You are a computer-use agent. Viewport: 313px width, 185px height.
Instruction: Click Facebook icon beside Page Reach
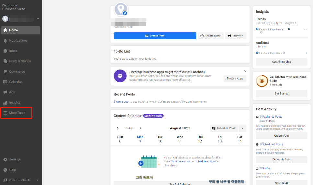(257, 29)
